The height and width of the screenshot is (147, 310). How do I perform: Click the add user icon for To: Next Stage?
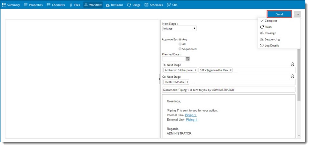pos(293,64)
